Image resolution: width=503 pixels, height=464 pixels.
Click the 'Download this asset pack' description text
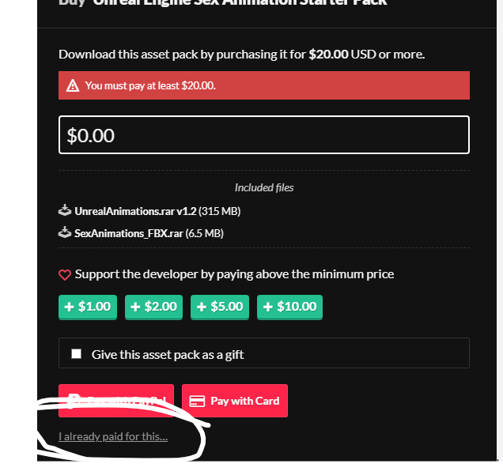[x=241, y=55]
